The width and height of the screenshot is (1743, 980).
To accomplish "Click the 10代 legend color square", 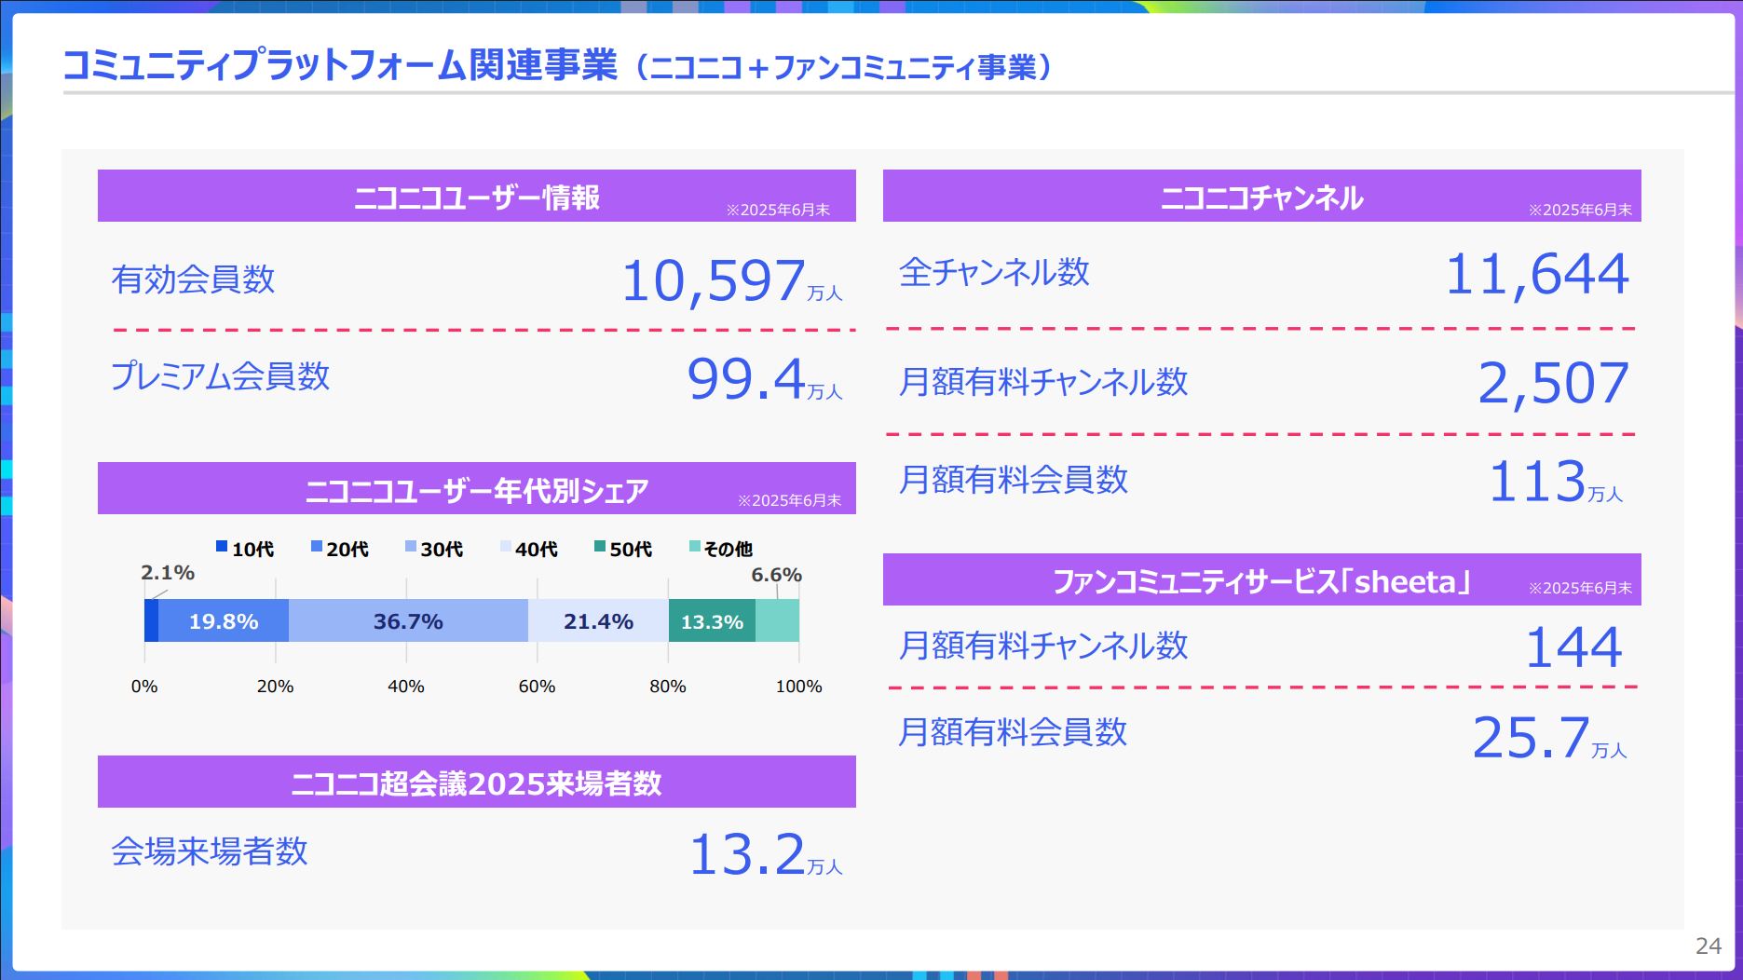I will pyautogui.click(x=222, y=547).
